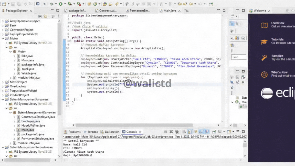Close the Main.java editor tab
This screenshot has width=295, height=166.
[179, 11]
